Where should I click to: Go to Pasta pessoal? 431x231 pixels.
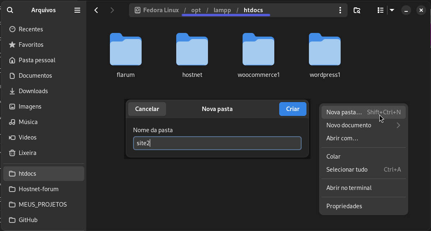click(x=44, y=60)
